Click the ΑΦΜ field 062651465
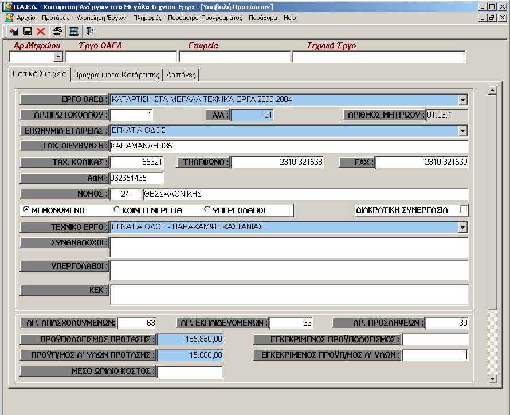The width and height of the screenshot is (510, 415). click(x=136, y=178)
